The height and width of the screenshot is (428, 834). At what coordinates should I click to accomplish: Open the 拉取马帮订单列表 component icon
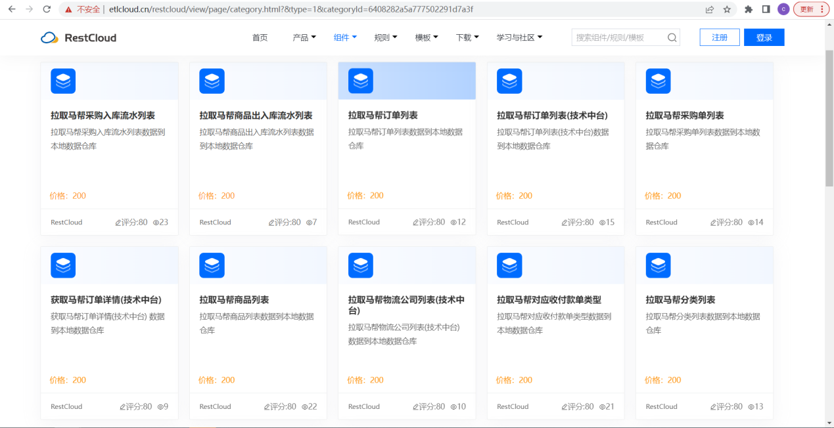pos(360,81)
